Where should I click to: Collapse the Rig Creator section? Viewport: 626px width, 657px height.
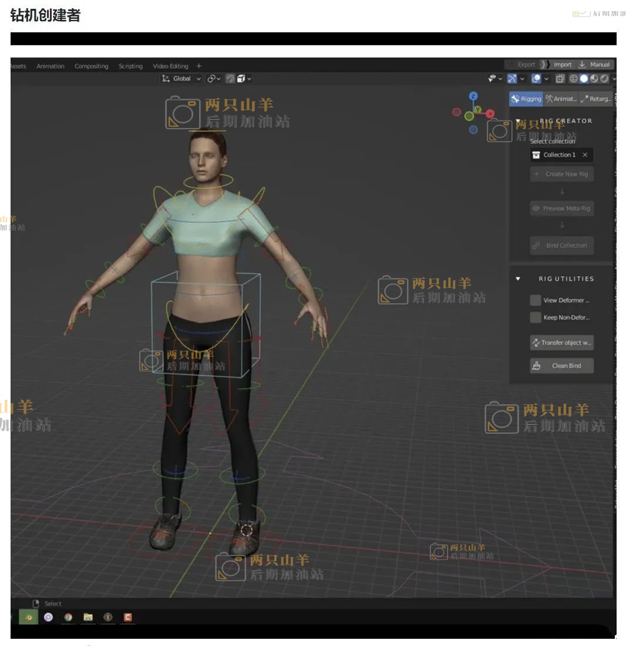point(518,121)
